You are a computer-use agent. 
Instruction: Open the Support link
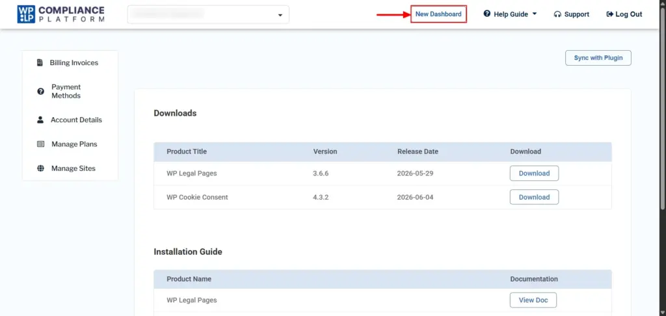point(571,14)
